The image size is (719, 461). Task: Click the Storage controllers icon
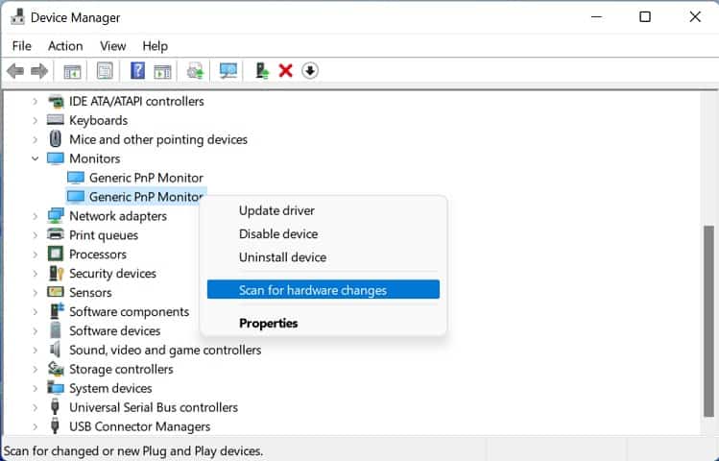click(56, 369)
